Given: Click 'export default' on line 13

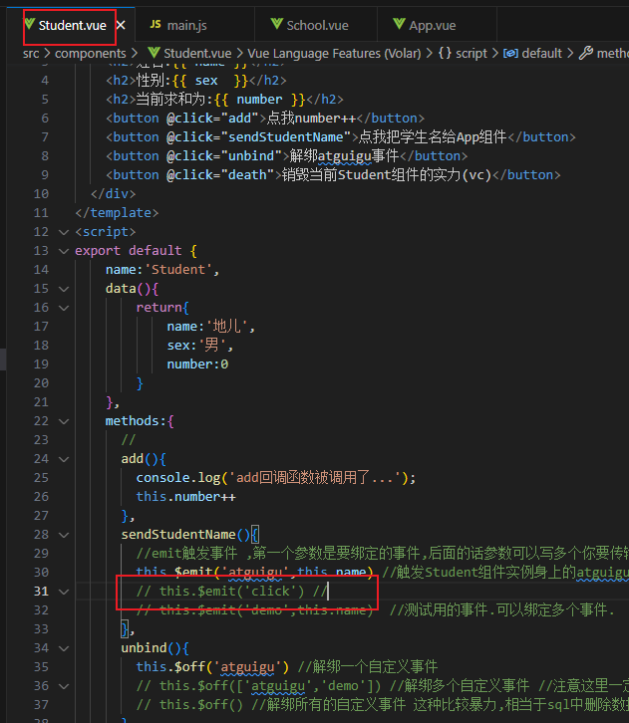Looking at the screenshot, I should pos(129,250).
